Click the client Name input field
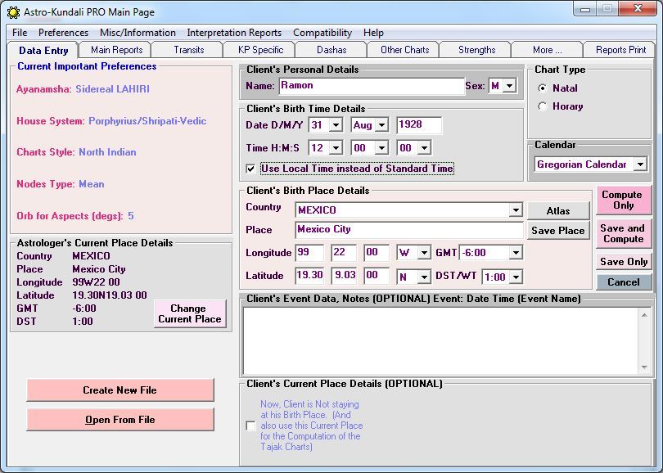The width and height of the screenshot is (663, 473). click(371, 86)
